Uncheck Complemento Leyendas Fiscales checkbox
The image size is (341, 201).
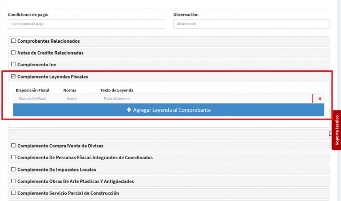(x=14, y=77)
